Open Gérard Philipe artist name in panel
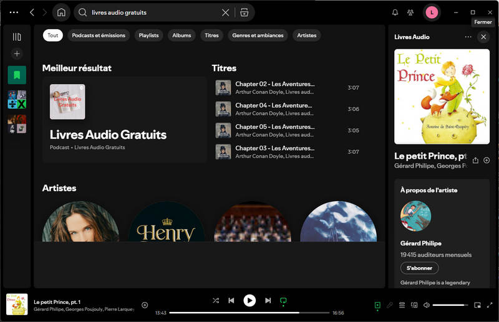499x322 pixels. pos(420,243)
